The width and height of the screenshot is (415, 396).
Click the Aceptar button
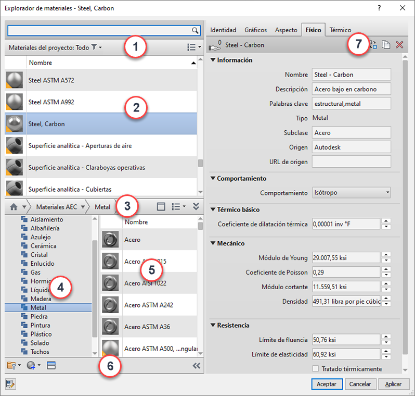[x=327, y=384]
